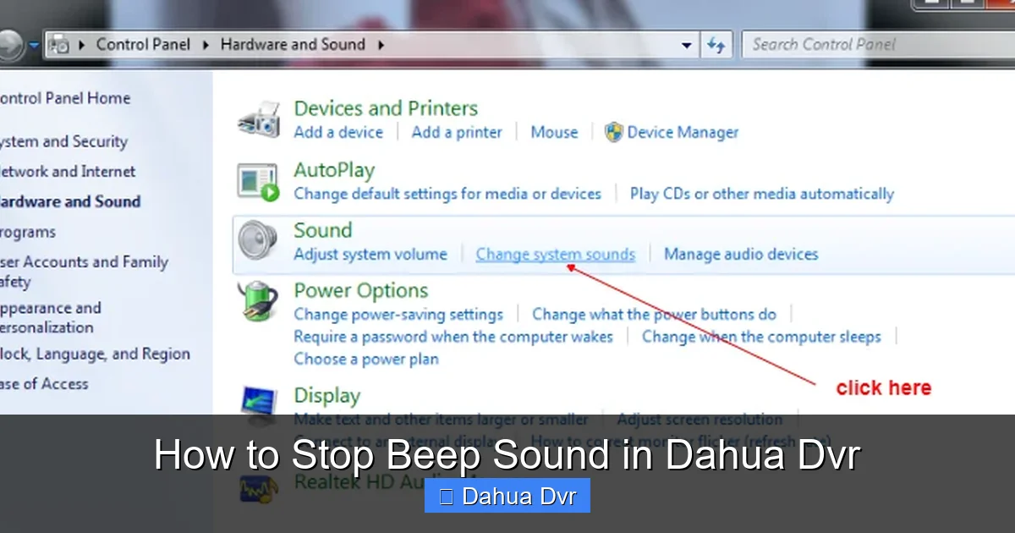Click the Realtek HD Audio icon
This screenshot has height=533, width=1015.
pos(258,489)
